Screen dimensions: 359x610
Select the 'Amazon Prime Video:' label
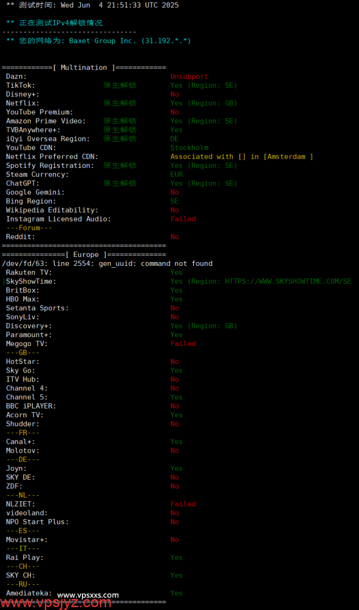[x=46, y=121]
